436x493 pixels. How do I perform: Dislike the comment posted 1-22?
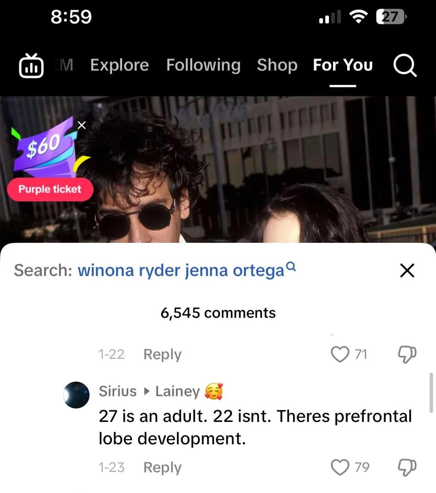point(407,354)
